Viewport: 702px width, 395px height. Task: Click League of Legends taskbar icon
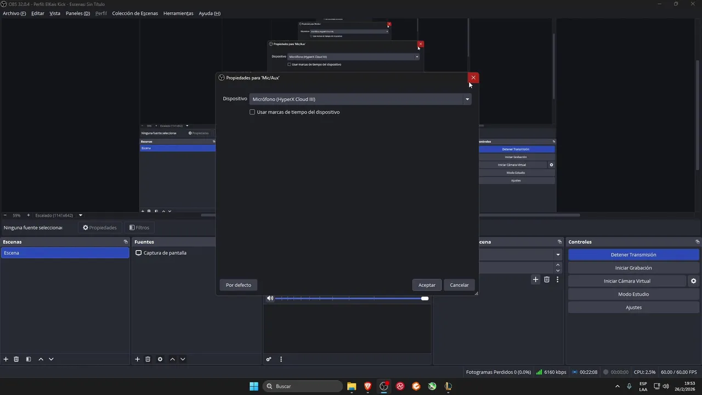coord(448,386)
